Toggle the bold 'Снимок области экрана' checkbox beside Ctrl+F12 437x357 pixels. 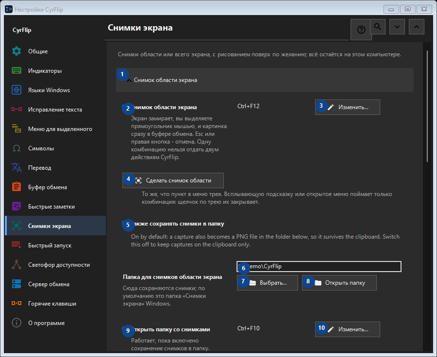pos(125,108)
